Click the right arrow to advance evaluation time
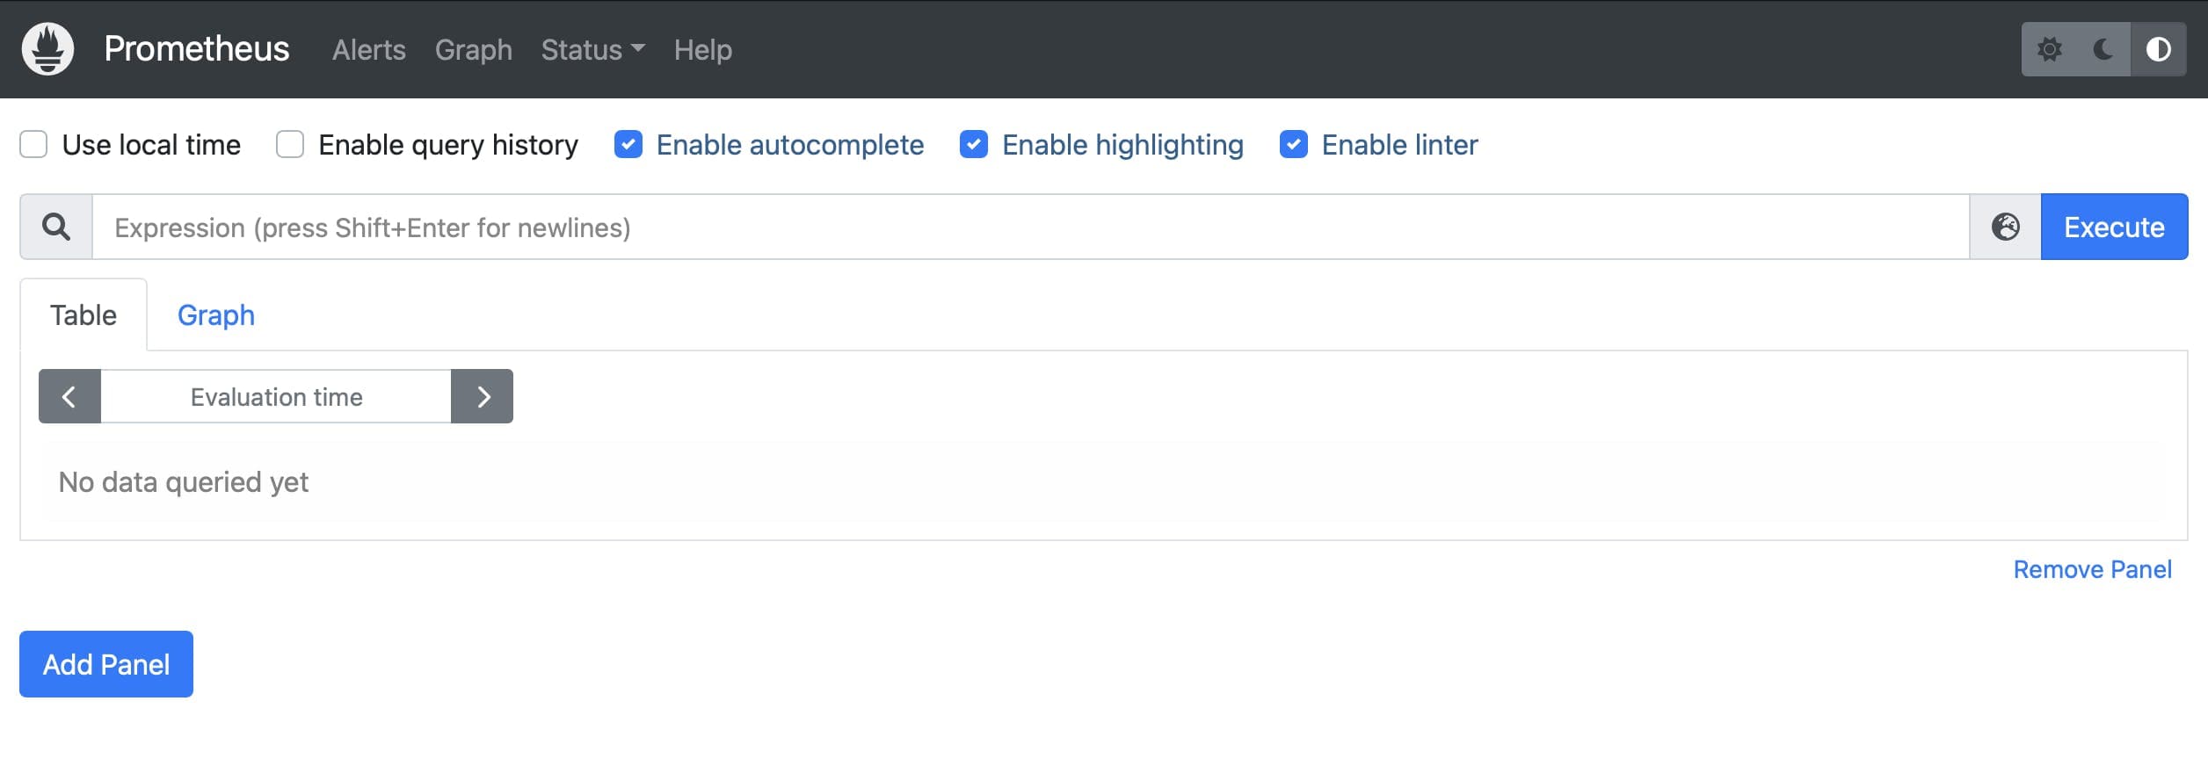This screenshot has width=2208, height=766. [x=483, y=396]
